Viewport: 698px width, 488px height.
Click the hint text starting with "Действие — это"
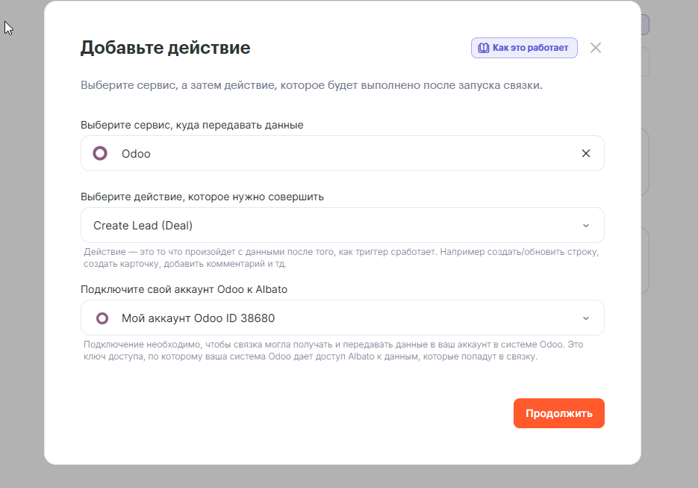(x=340, y=258)
